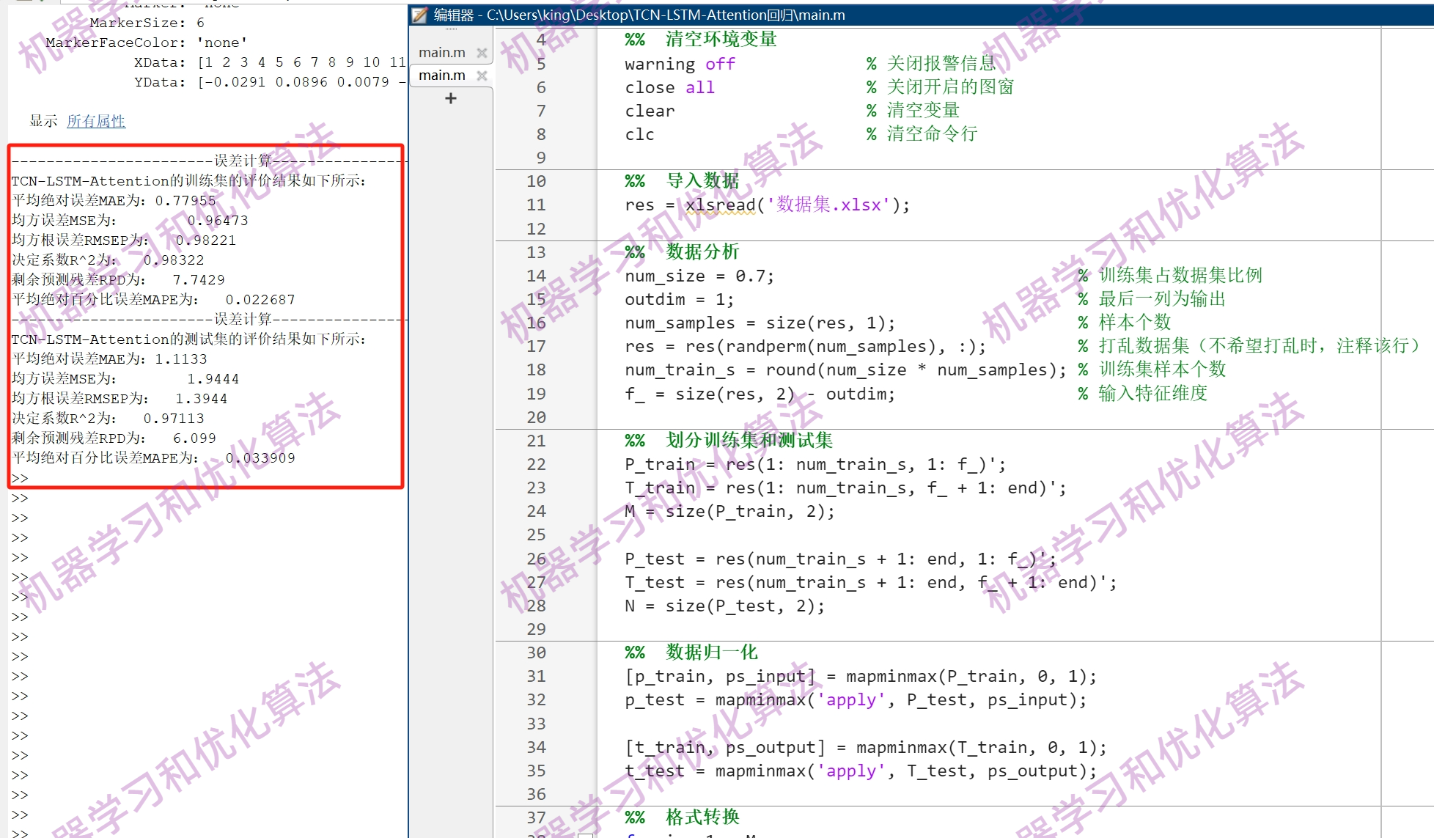This screenshot has width=1434, height=838.
Task: Click the 数据归一化 section header
Action: pyautogui.click(x=711, y=653)
